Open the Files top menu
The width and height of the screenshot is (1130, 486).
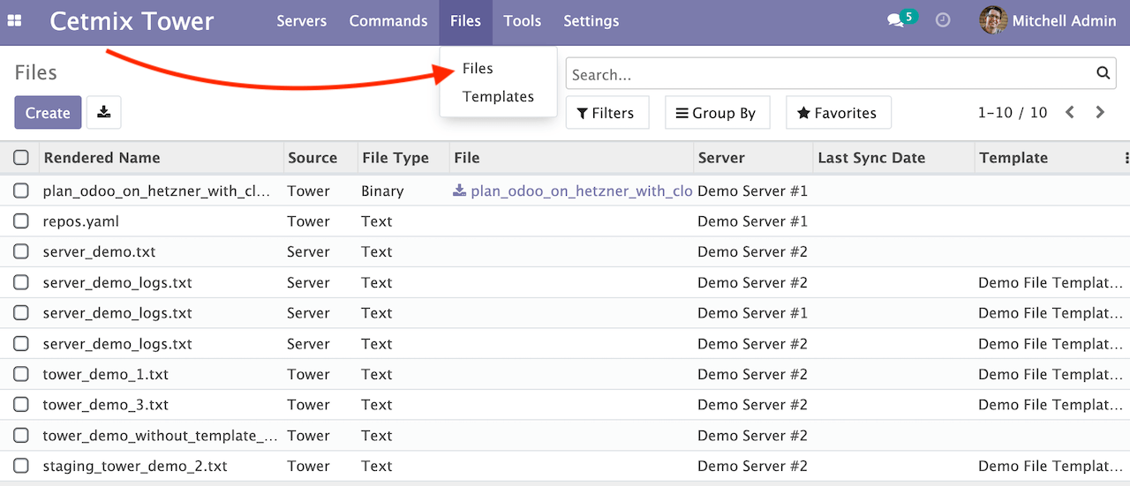point(465,21)
